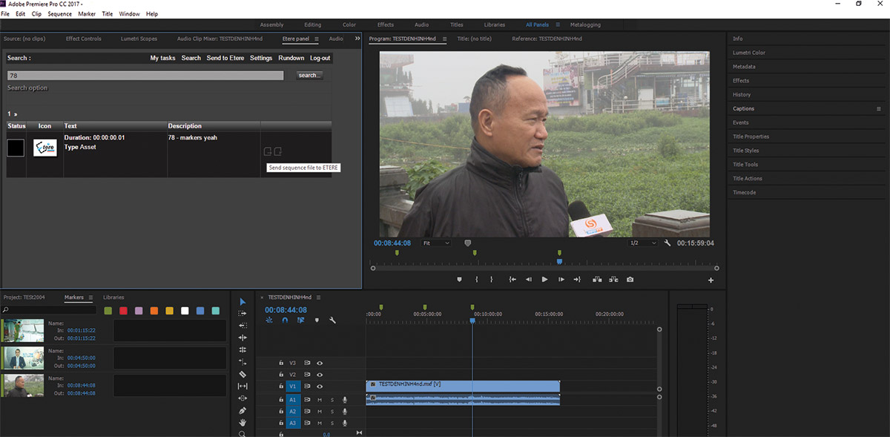Toggle sequence nest-or-clips insert mode
890x437 pixels.
[x=270, y=321]
